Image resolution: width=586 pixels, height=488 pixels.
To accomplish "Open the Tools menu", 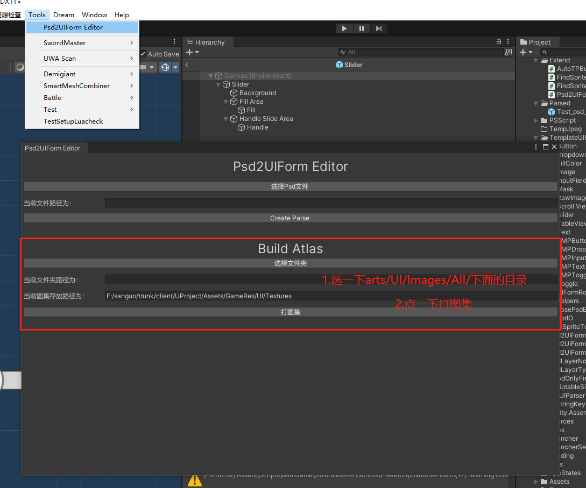I will click(37, 15).
